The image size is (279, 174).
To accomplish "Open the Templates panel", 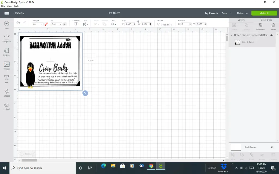I will (x=7, y=38).
